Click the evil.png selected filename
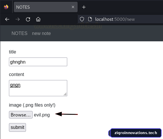 [42, 115]
